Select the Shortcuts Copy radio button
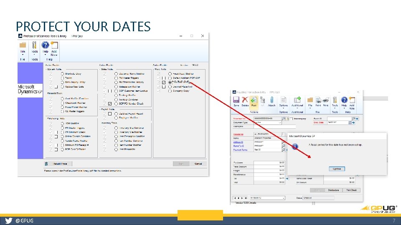Screen dimensions: 401x225 [x=62, y=74]
